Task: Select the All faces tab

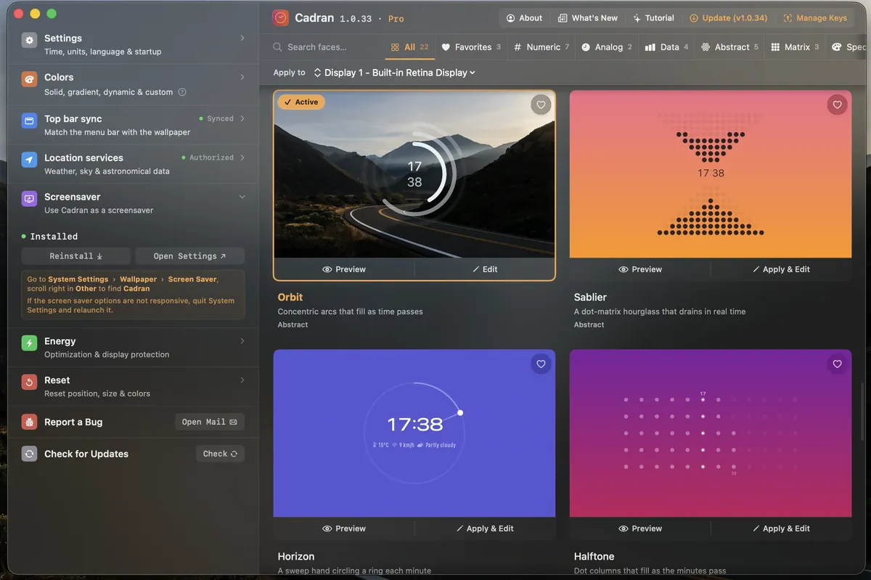Action: (409, 47)
